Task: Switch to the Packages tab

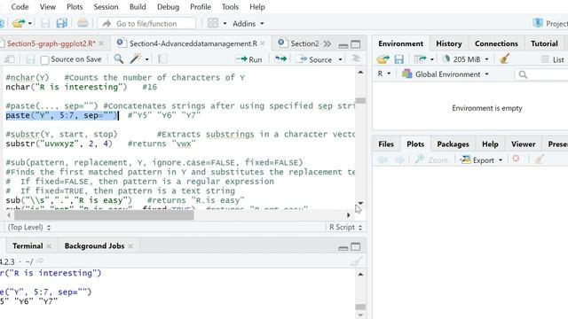Action: click(453, 144)
